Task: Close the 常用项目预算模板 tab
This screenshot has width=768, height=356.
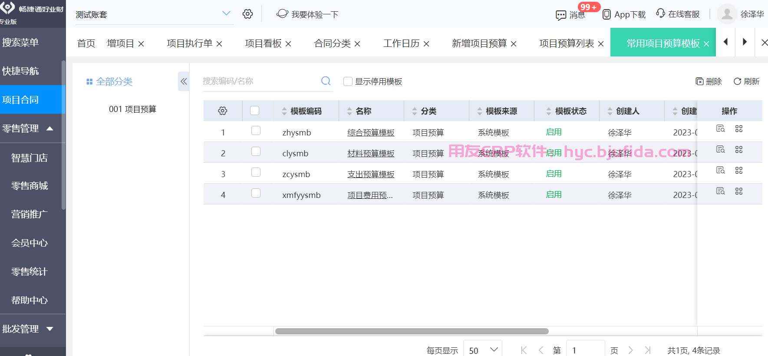Action: click(706, 44)
